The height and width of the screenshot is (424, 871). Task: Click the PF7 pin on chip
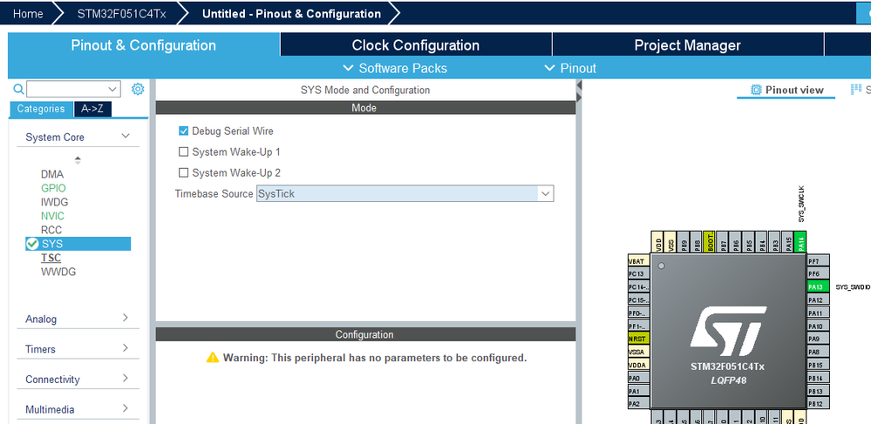(818, 261)
